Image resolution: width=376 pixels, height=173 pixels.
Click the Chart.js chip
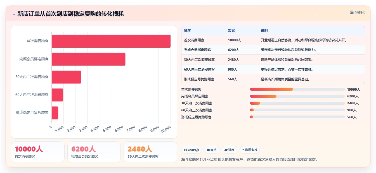tap(191, 150)
